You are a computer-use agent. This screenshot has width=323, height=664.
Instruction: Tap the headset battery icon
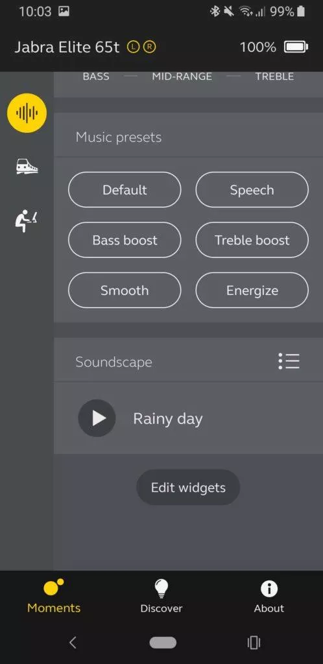click(296, 47)
